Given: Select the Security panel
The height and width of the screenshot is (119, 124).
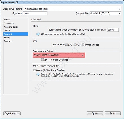Looking at the screenshot, I should pyautogui.click(x=7, y=38).
